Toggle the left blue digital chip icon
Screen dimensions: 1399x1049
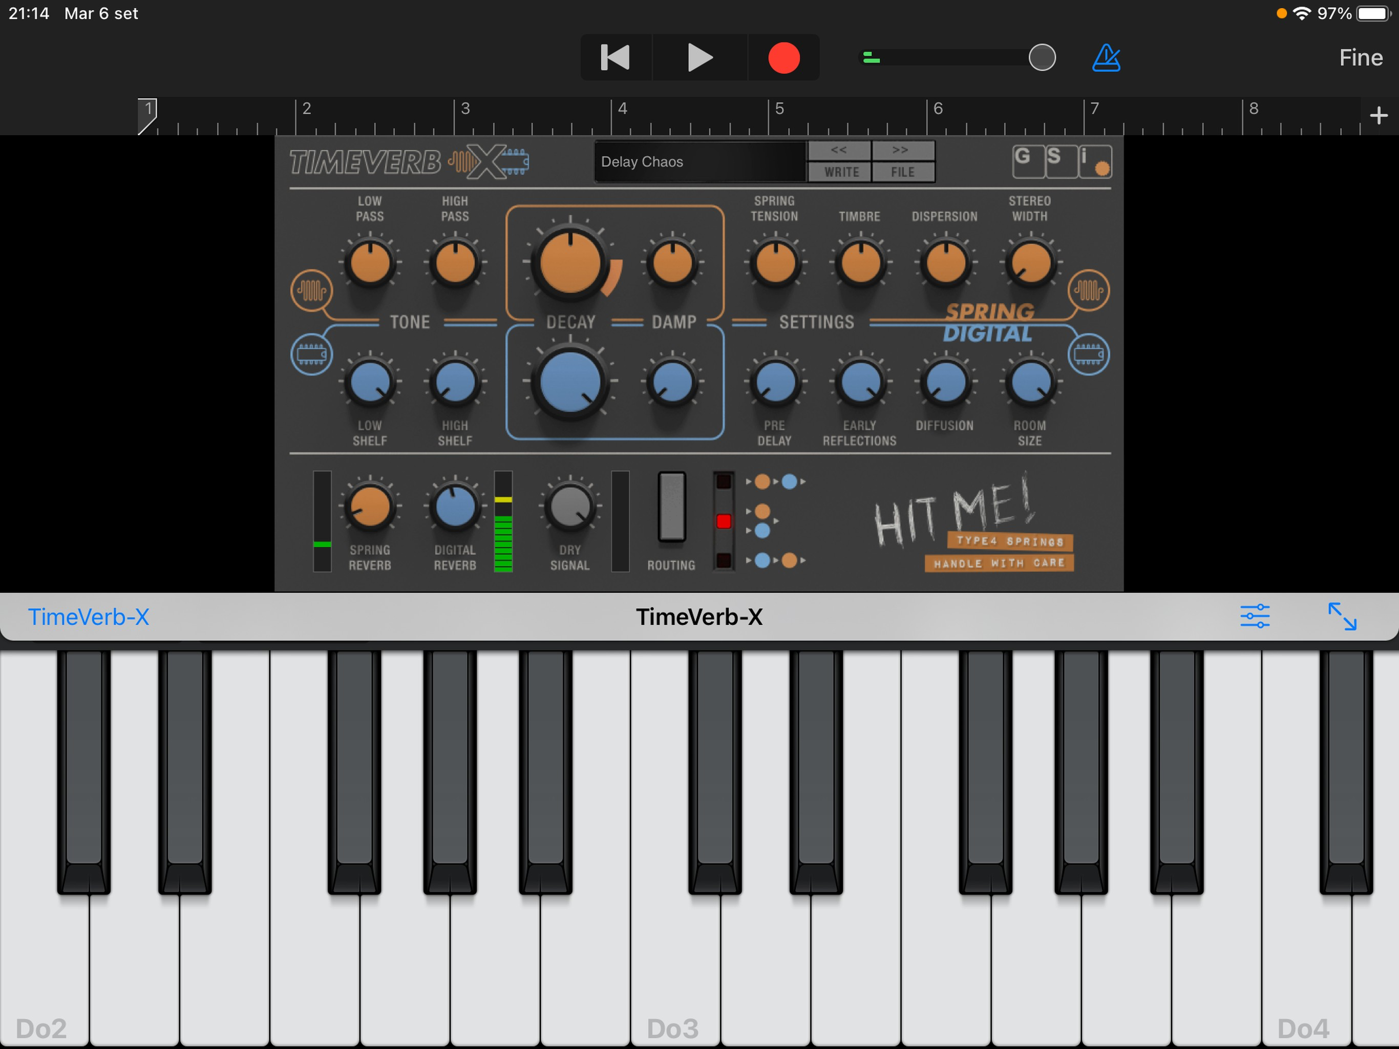tap(312, 354)
